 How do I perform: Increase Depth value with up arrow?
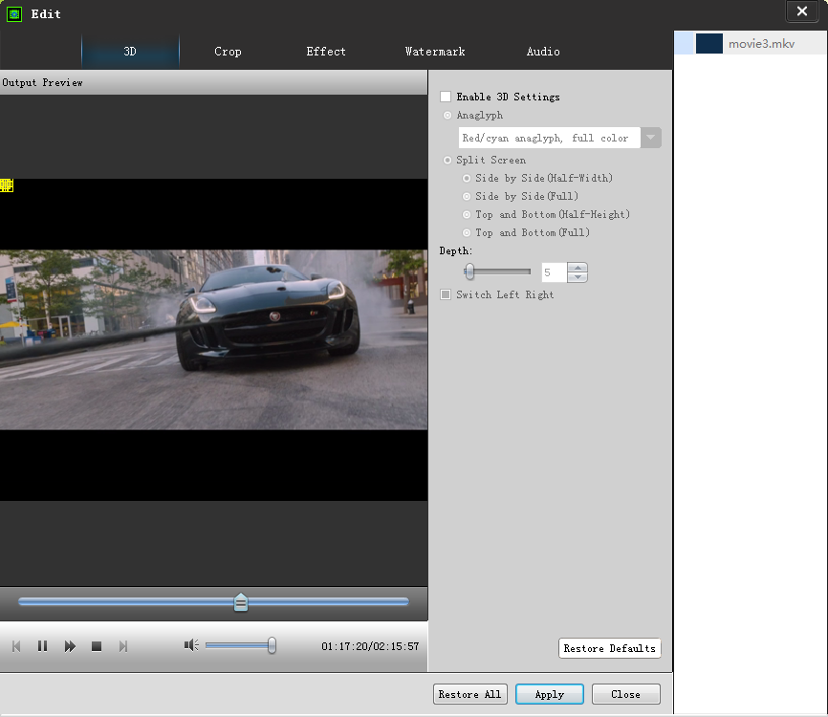[x=577, y=268]
